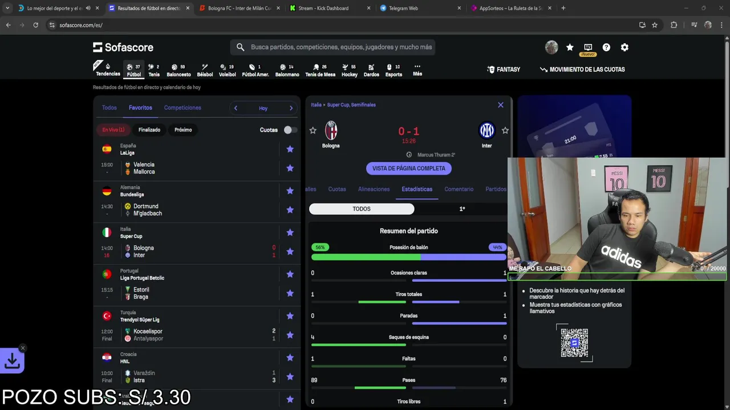Filter by Finalizado matches

click(149, 130)
